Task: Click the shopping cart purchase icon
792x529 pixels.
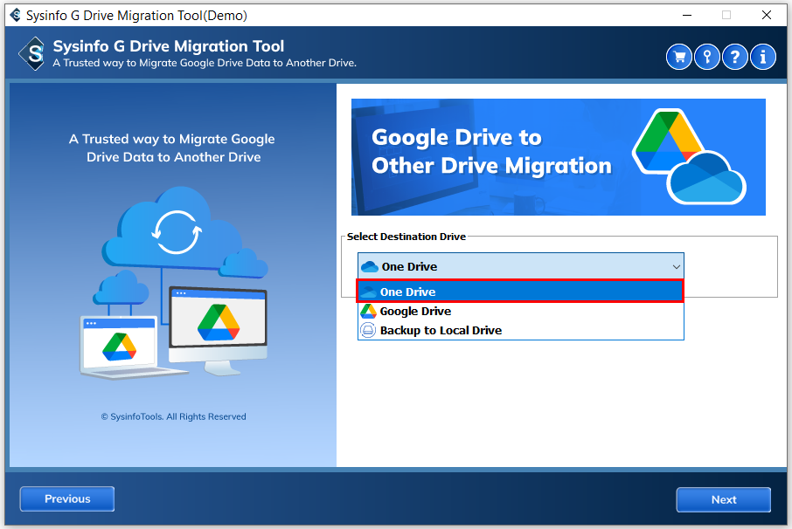Action: tap(679, 57)
